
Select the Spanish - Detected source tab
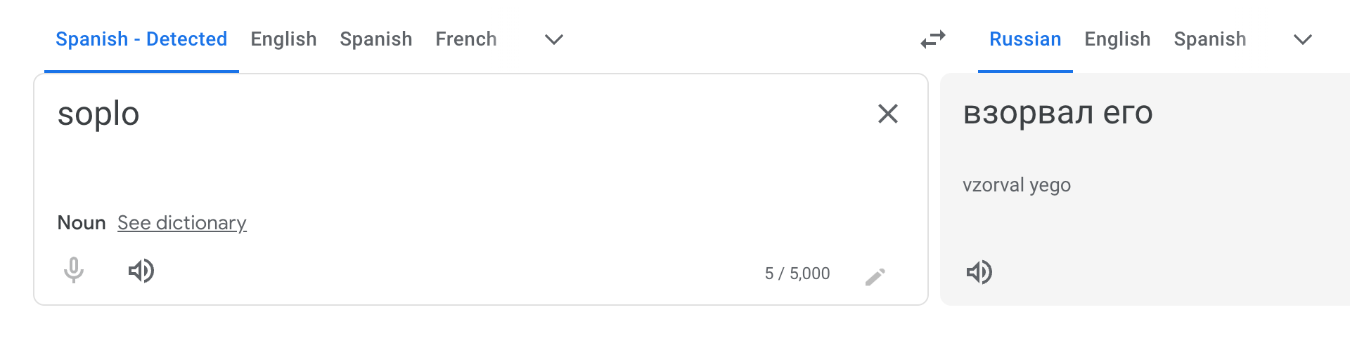coord(141,39)
